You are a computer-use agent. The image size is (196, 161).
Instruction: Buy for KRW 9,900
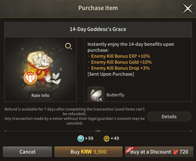point(88,152)
